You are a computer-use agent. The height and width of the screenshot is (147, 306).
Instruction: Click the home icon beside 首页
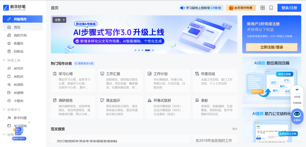pos(9,27)
